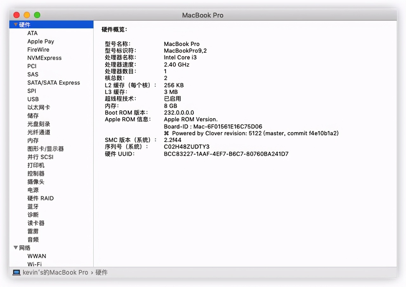The width and height of the screenshot is (406, 287).
Task: View FireWire information
Action: (38, 50)
